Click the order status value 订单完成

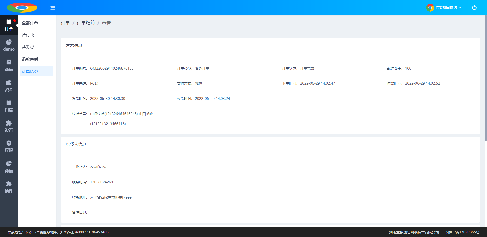pos(307,68)
